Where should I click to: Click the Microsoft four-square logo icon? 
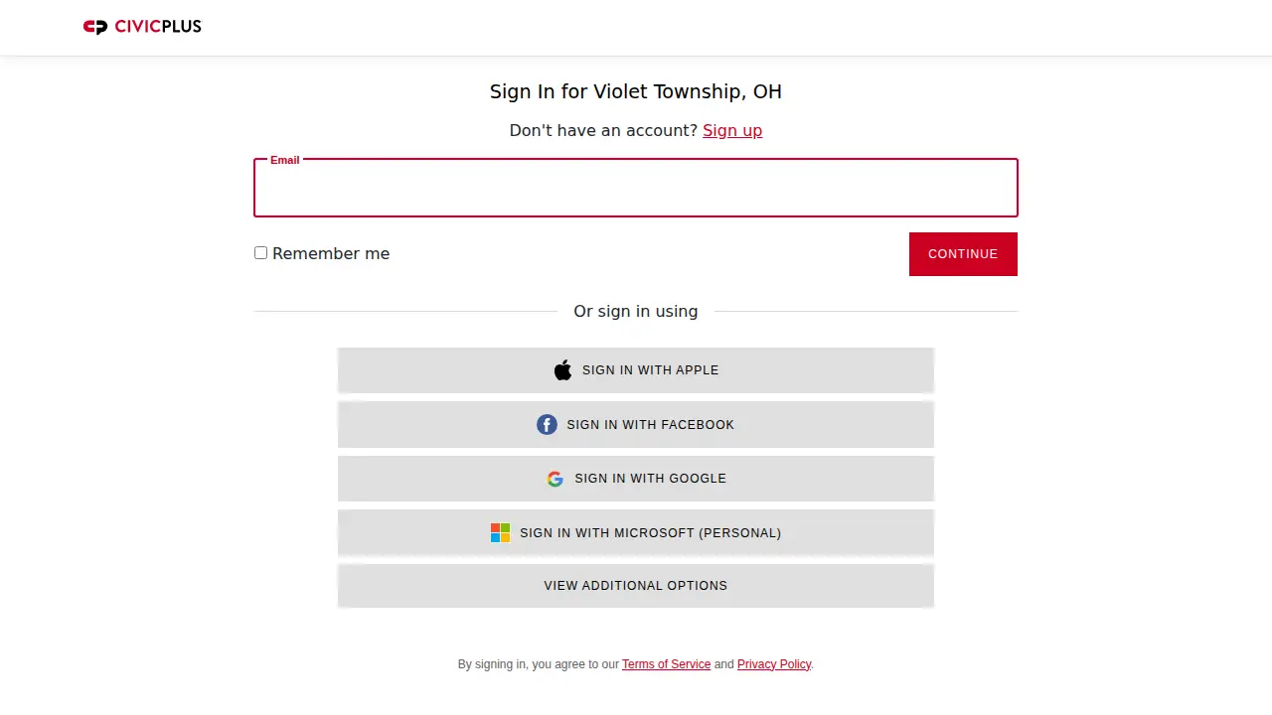pyautogui.click(x=500, y=533)
